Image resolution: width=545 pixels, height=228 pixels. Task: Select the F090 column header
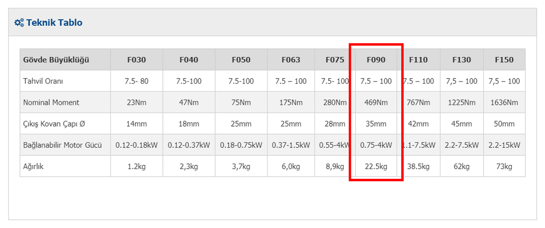(376, 60)
